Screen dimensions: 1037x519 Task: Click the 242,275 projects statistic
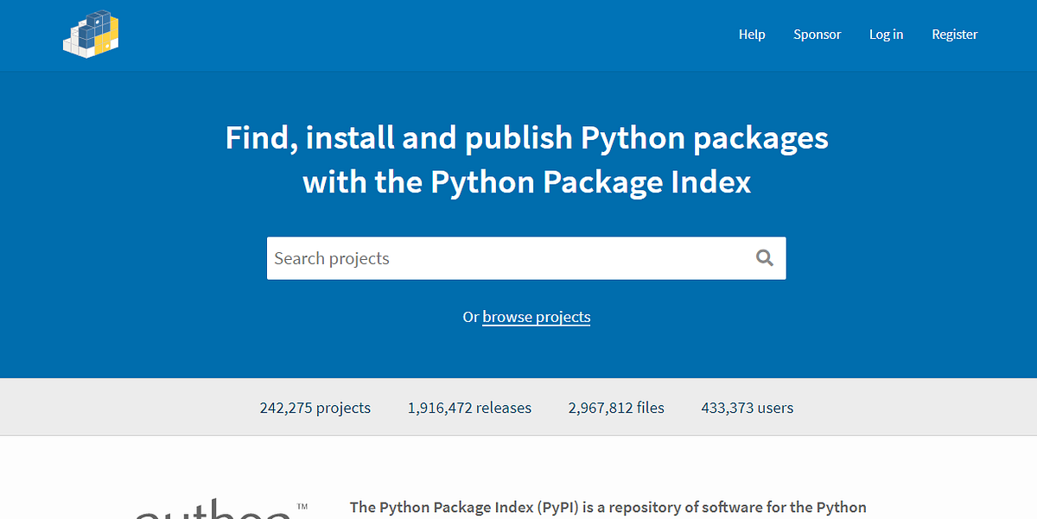315,407
